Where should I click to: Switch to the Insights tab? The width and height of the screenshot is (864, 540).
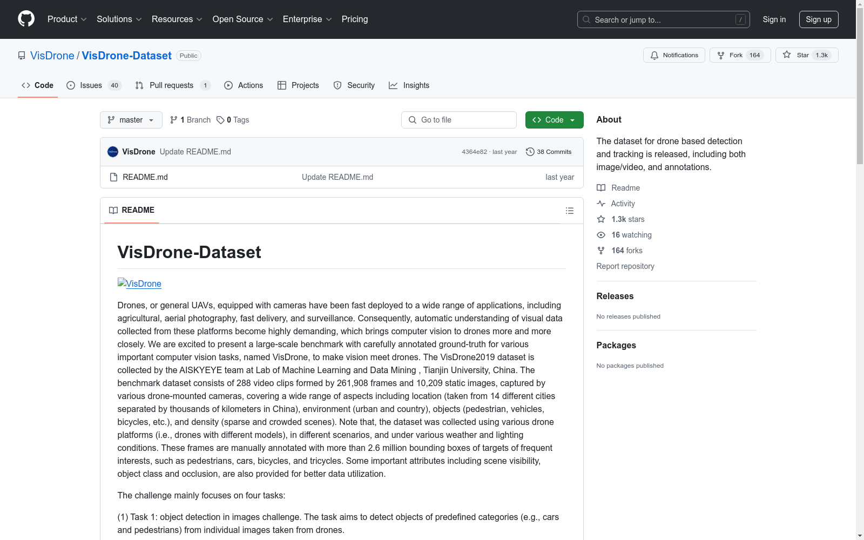pyautogui.click(x=409, y=85)
